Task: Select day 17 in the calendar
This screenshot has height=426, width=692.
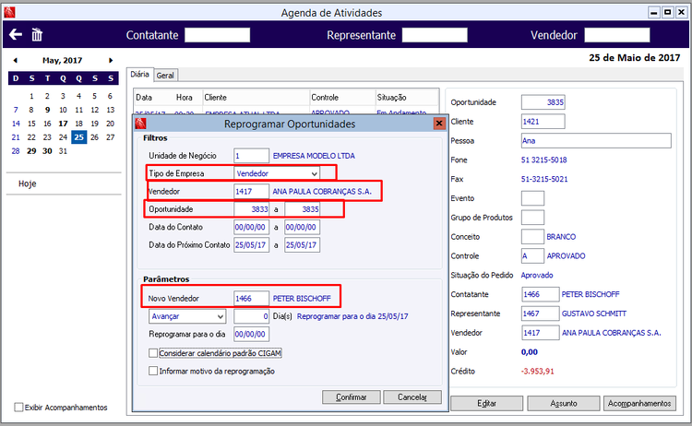Action: 63,124
